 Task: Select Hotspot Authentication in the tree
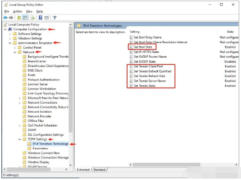pyautogui.click(x=44, y=80)
